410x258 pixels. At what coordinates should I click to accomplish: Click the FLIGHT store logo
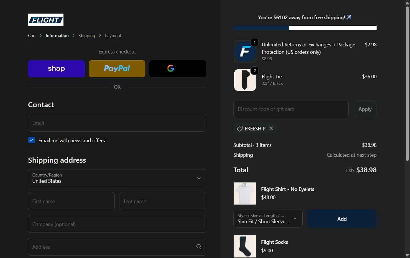coord(46,20)
